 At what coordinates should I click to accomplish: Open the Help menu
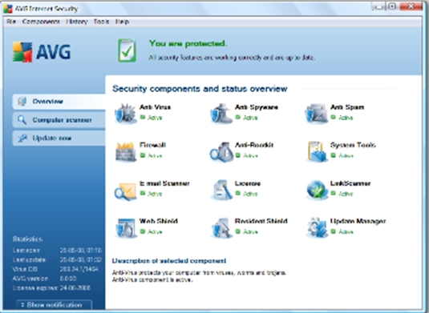[x=122, y=22]
